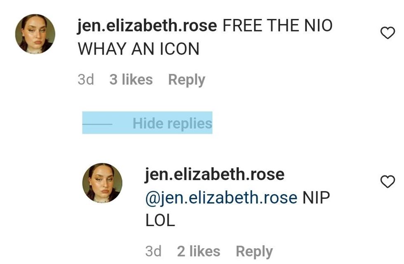Open profile picture on top comment
This screenshot has width=404, height=264.
(35, 34)
